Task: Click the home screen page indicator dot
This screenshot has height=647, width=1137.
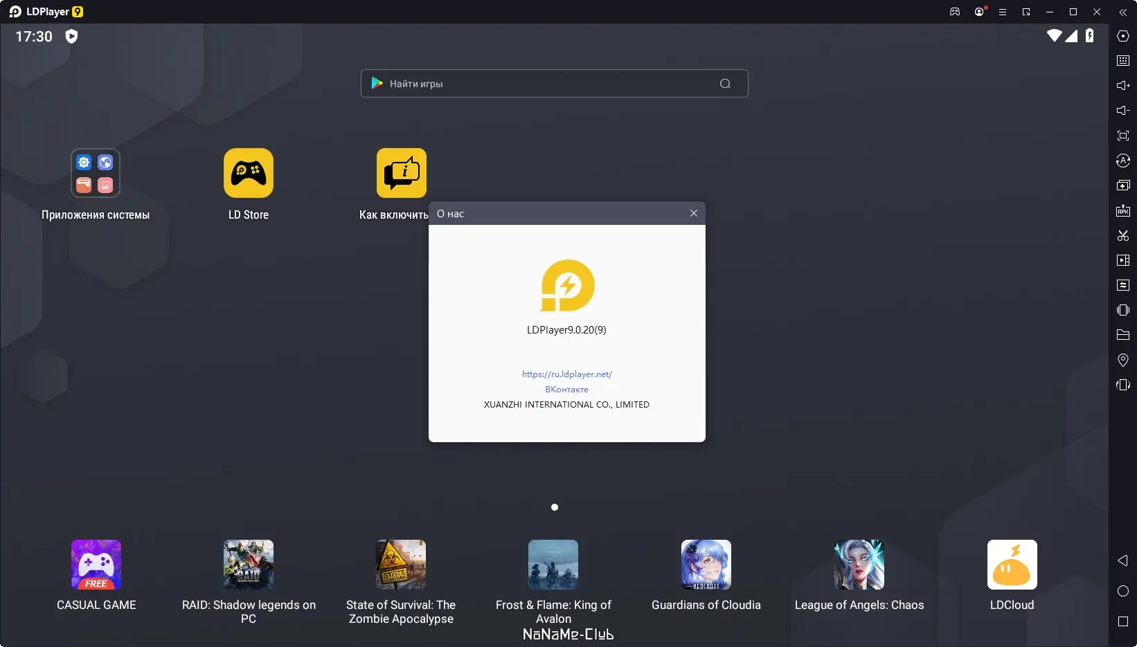Action: [555, 507]
